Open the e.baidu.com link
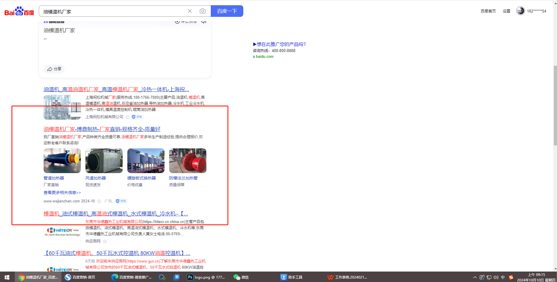This screenshot has height=282, width=557. tap(263, 57)
